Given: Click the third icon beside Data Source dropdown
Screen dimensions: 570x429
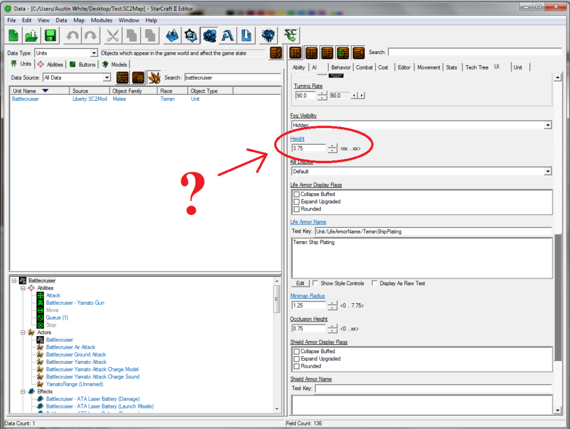Looking at the screenshot, I should 154,77.
